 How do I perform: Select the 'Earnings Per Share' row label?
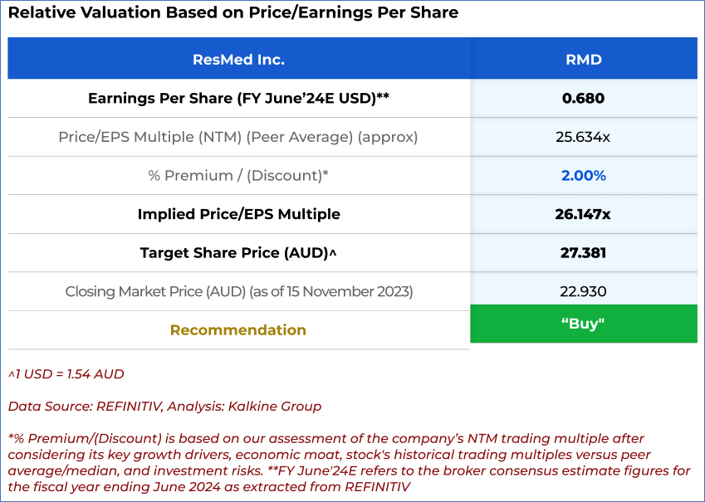[x=238, y=99]
